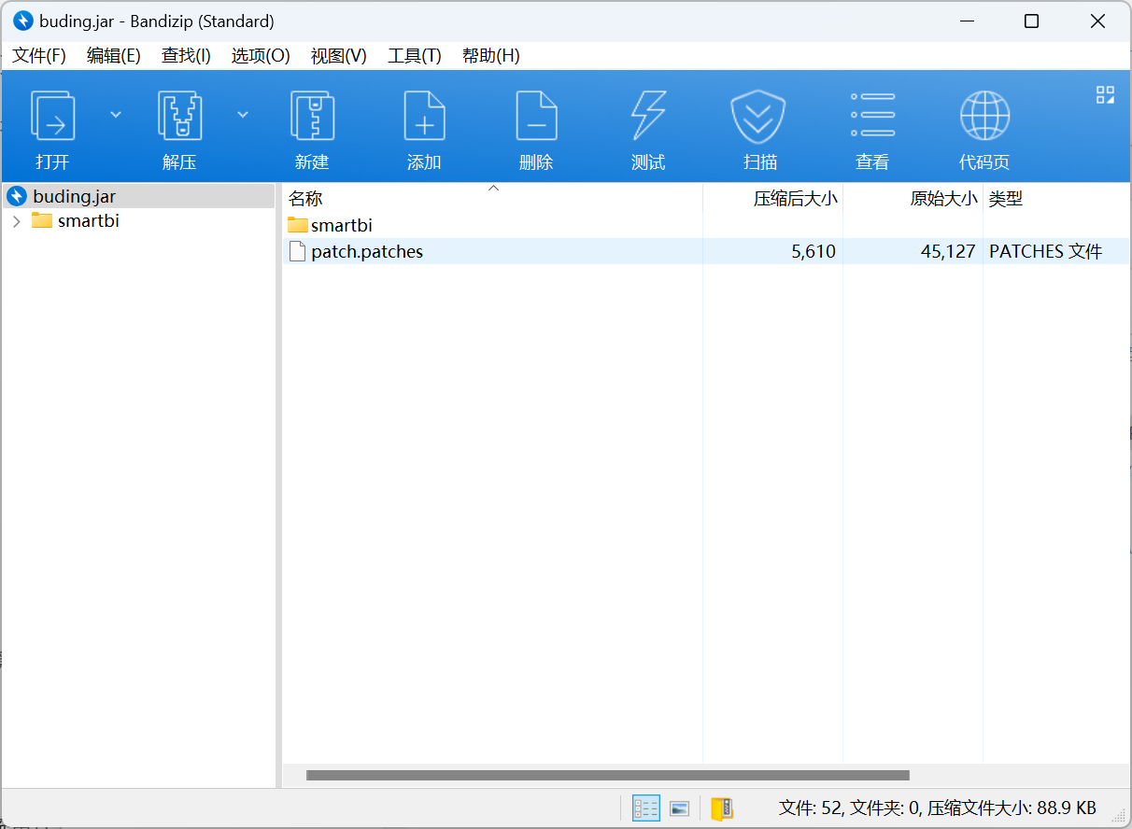The image size is (1132, 829).
Task: Click the New archive (新建) icon
Action: click(x=312, y=116)
